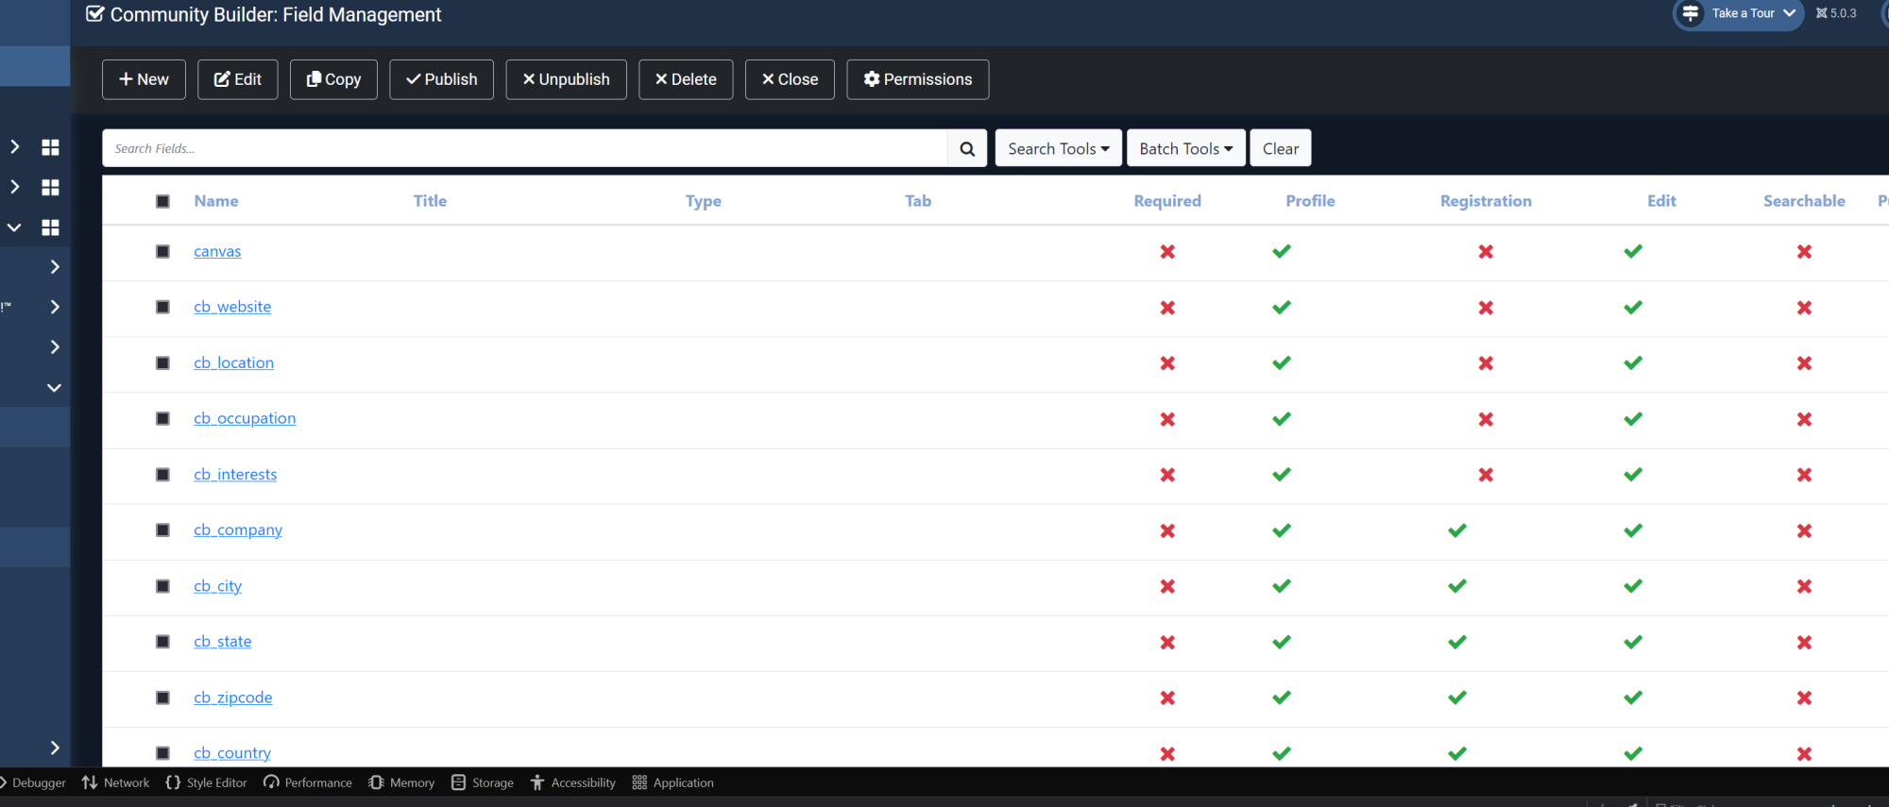Viewport: 1889px width, 807px height.
Task: Toggle Edit checkmark for cb_occupation
Action: pos(1633,419)
